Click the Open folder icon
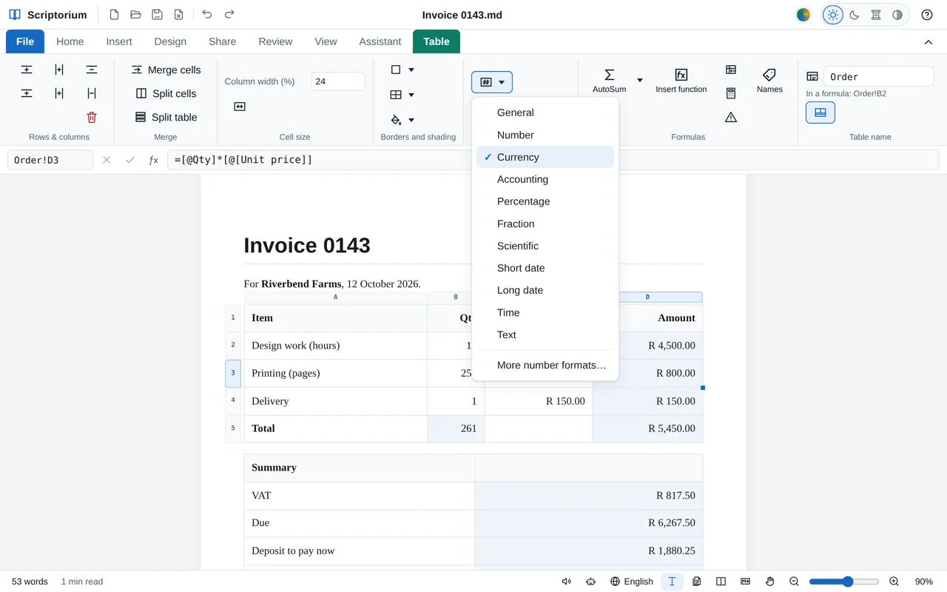Screen dimensions: 947x592 click(135, 15)
